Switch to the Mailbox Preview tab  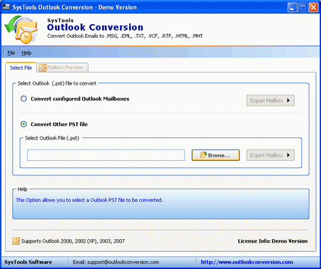[x=63, y=68]
